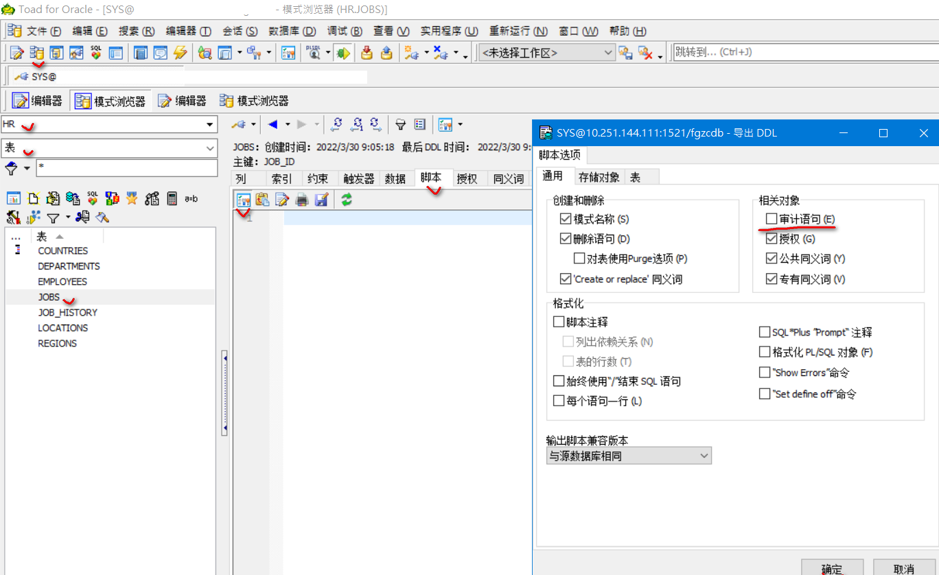Open the '与源数据库相同' compatibility dropdown
This screenshot has height=575, width=939.
click(x=705, y=455)
